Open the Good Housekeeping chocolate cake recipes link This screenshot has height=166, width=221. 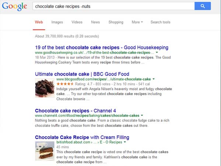(x=102, y=48)
